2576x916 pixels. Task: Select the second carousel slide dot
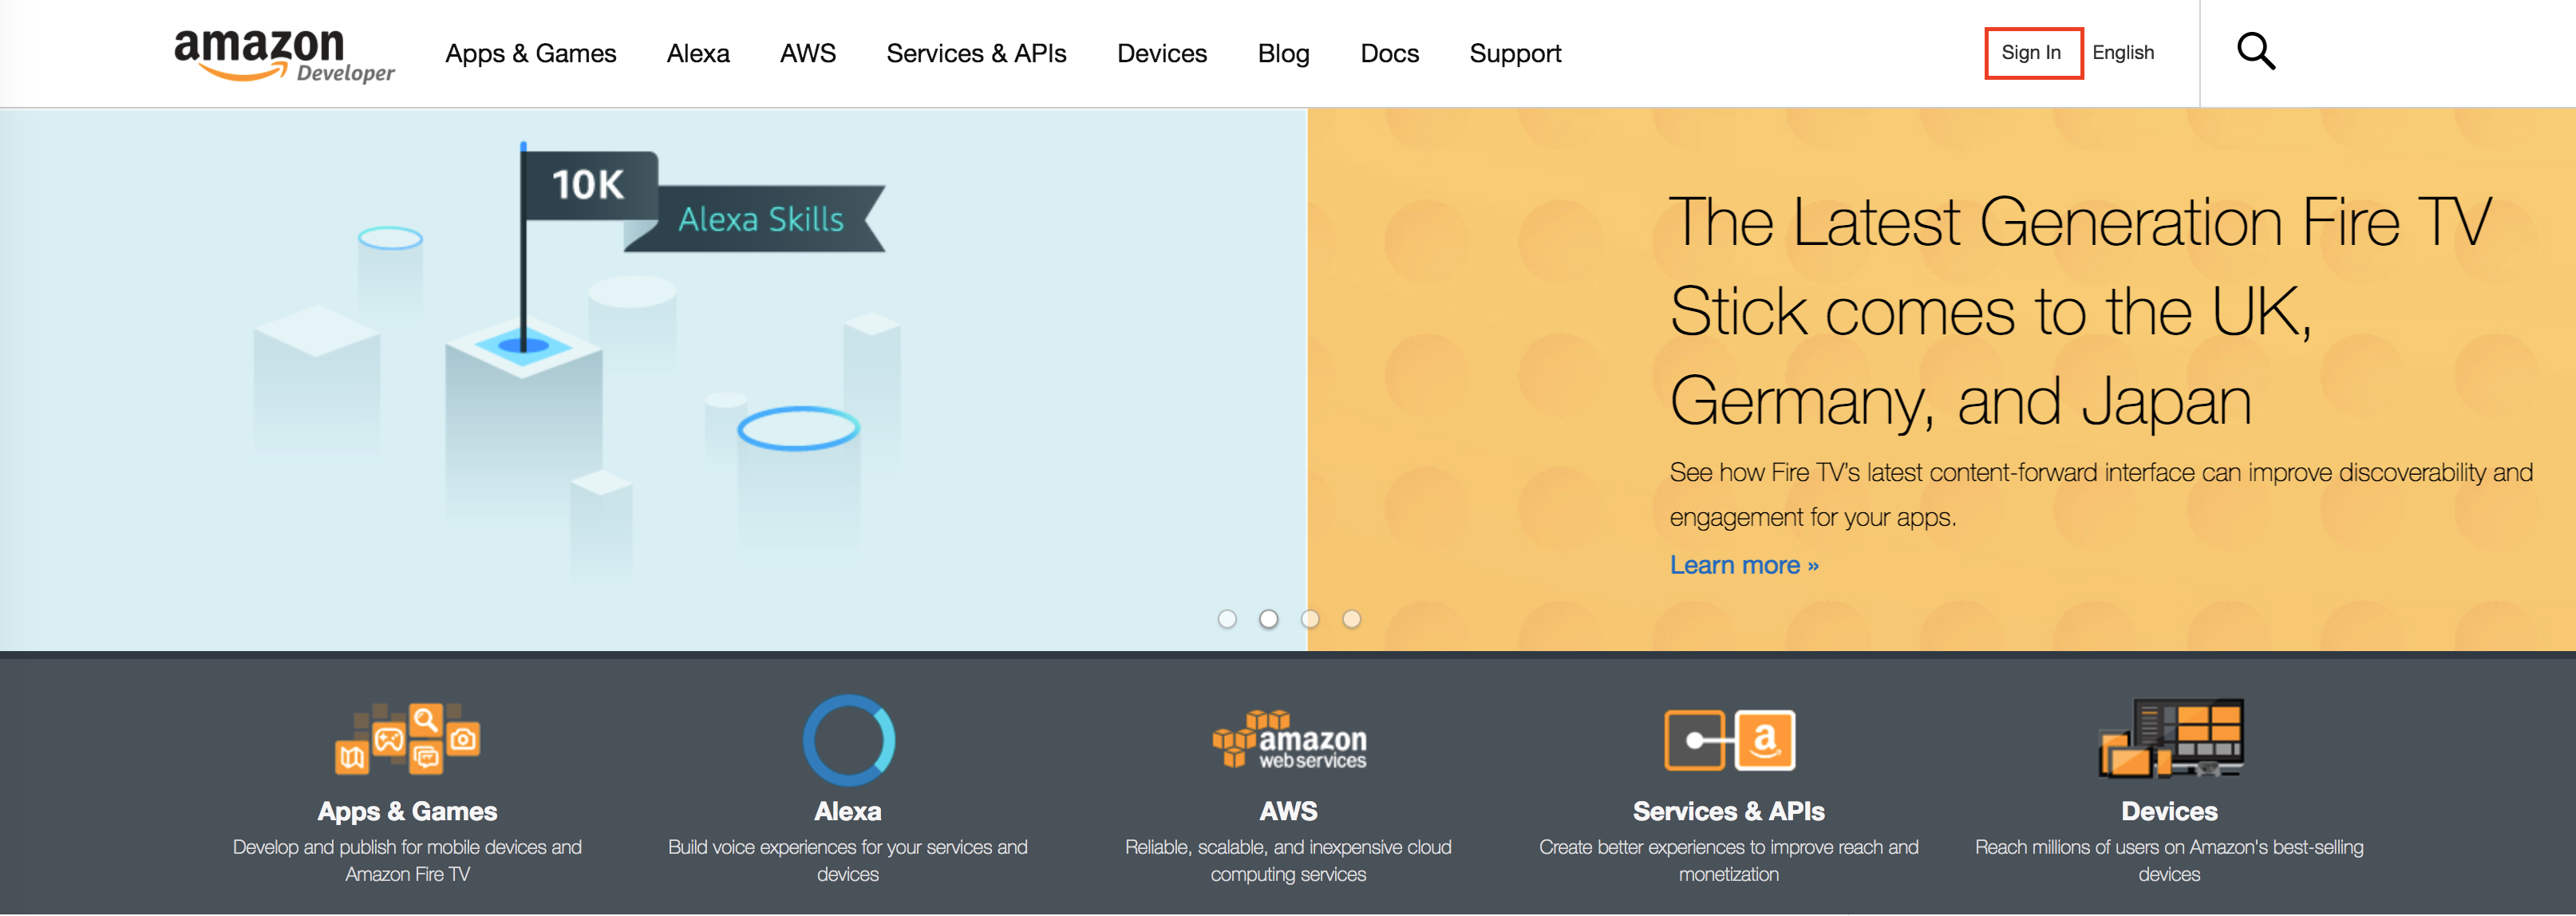(1268, 619)
